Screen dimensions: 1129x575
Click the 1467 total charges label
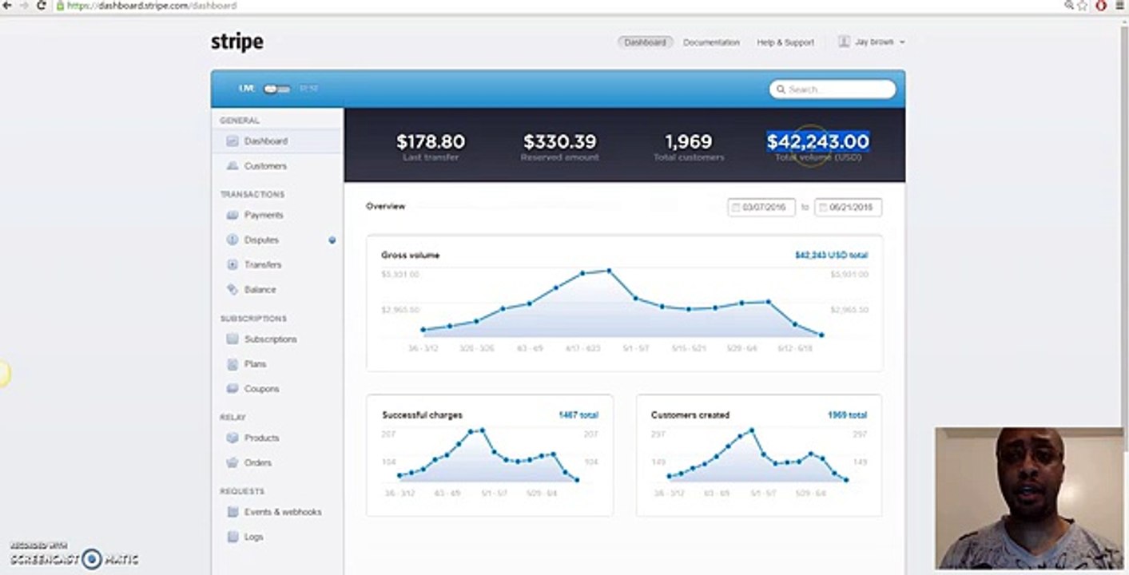coord(578,415)
